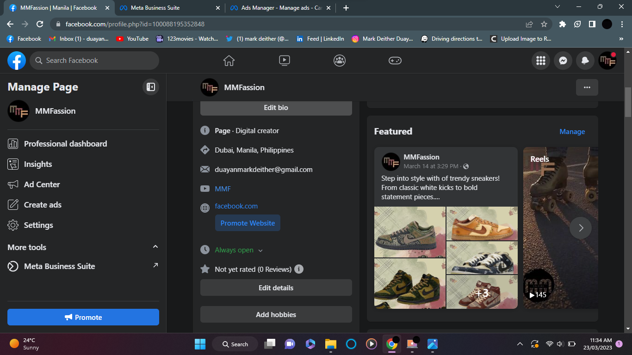The image size is (632, 355).
Task: Open the sneakers photo with +3 overlay
Action: tap(482, 292)
